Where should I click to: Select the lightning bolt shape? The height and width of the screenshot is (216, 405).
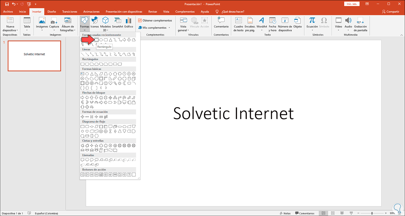115,83
